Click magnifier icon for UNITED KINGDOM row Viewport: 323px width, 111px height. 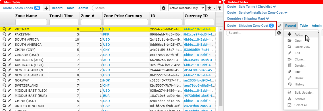4,106
